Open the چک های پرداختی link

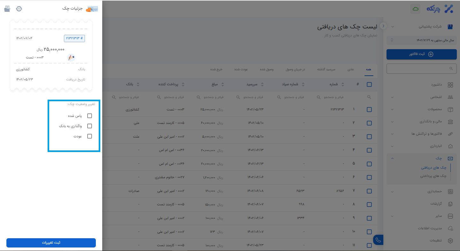coord(433,176)
